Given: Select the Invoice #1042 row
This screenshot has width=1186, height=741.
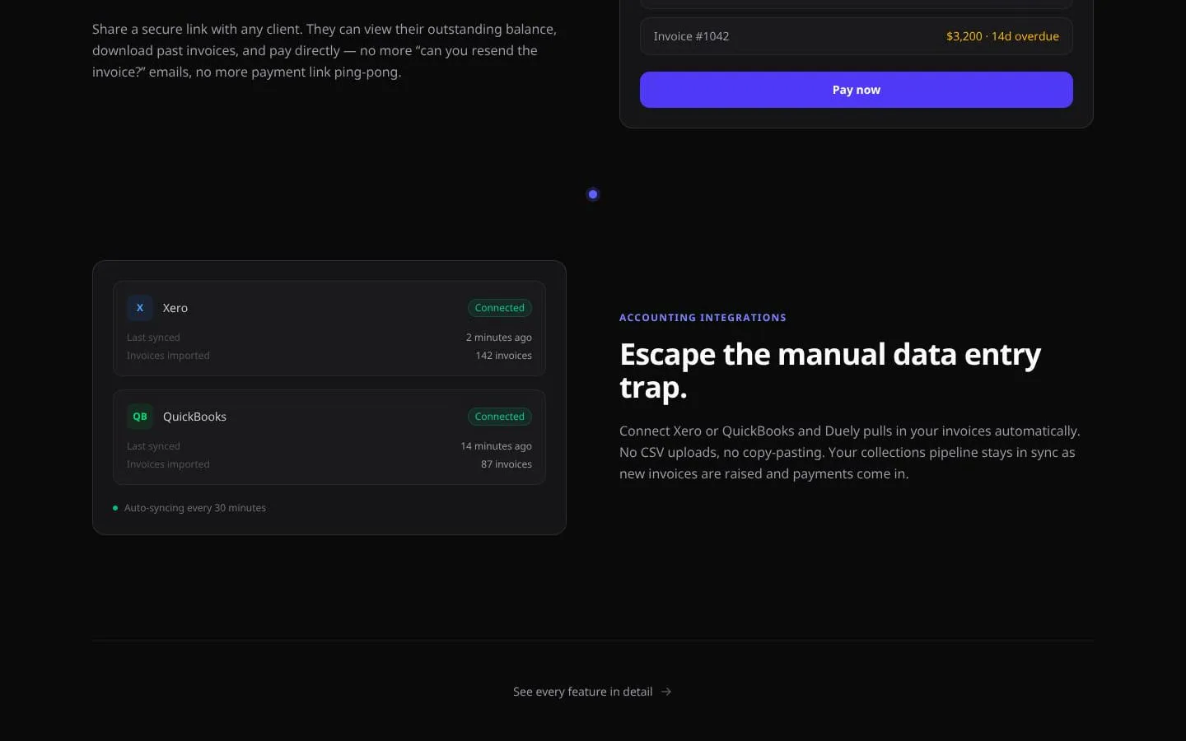Looking at the screenshot, I should tap(856, 36).
